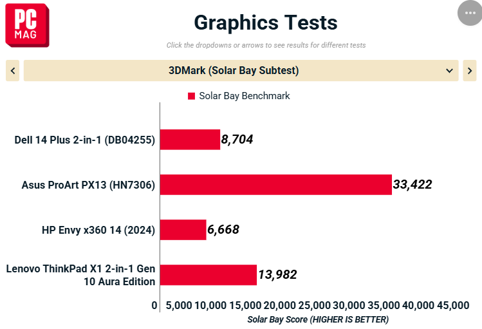Click the 33,422 score value label

(412, 185)
